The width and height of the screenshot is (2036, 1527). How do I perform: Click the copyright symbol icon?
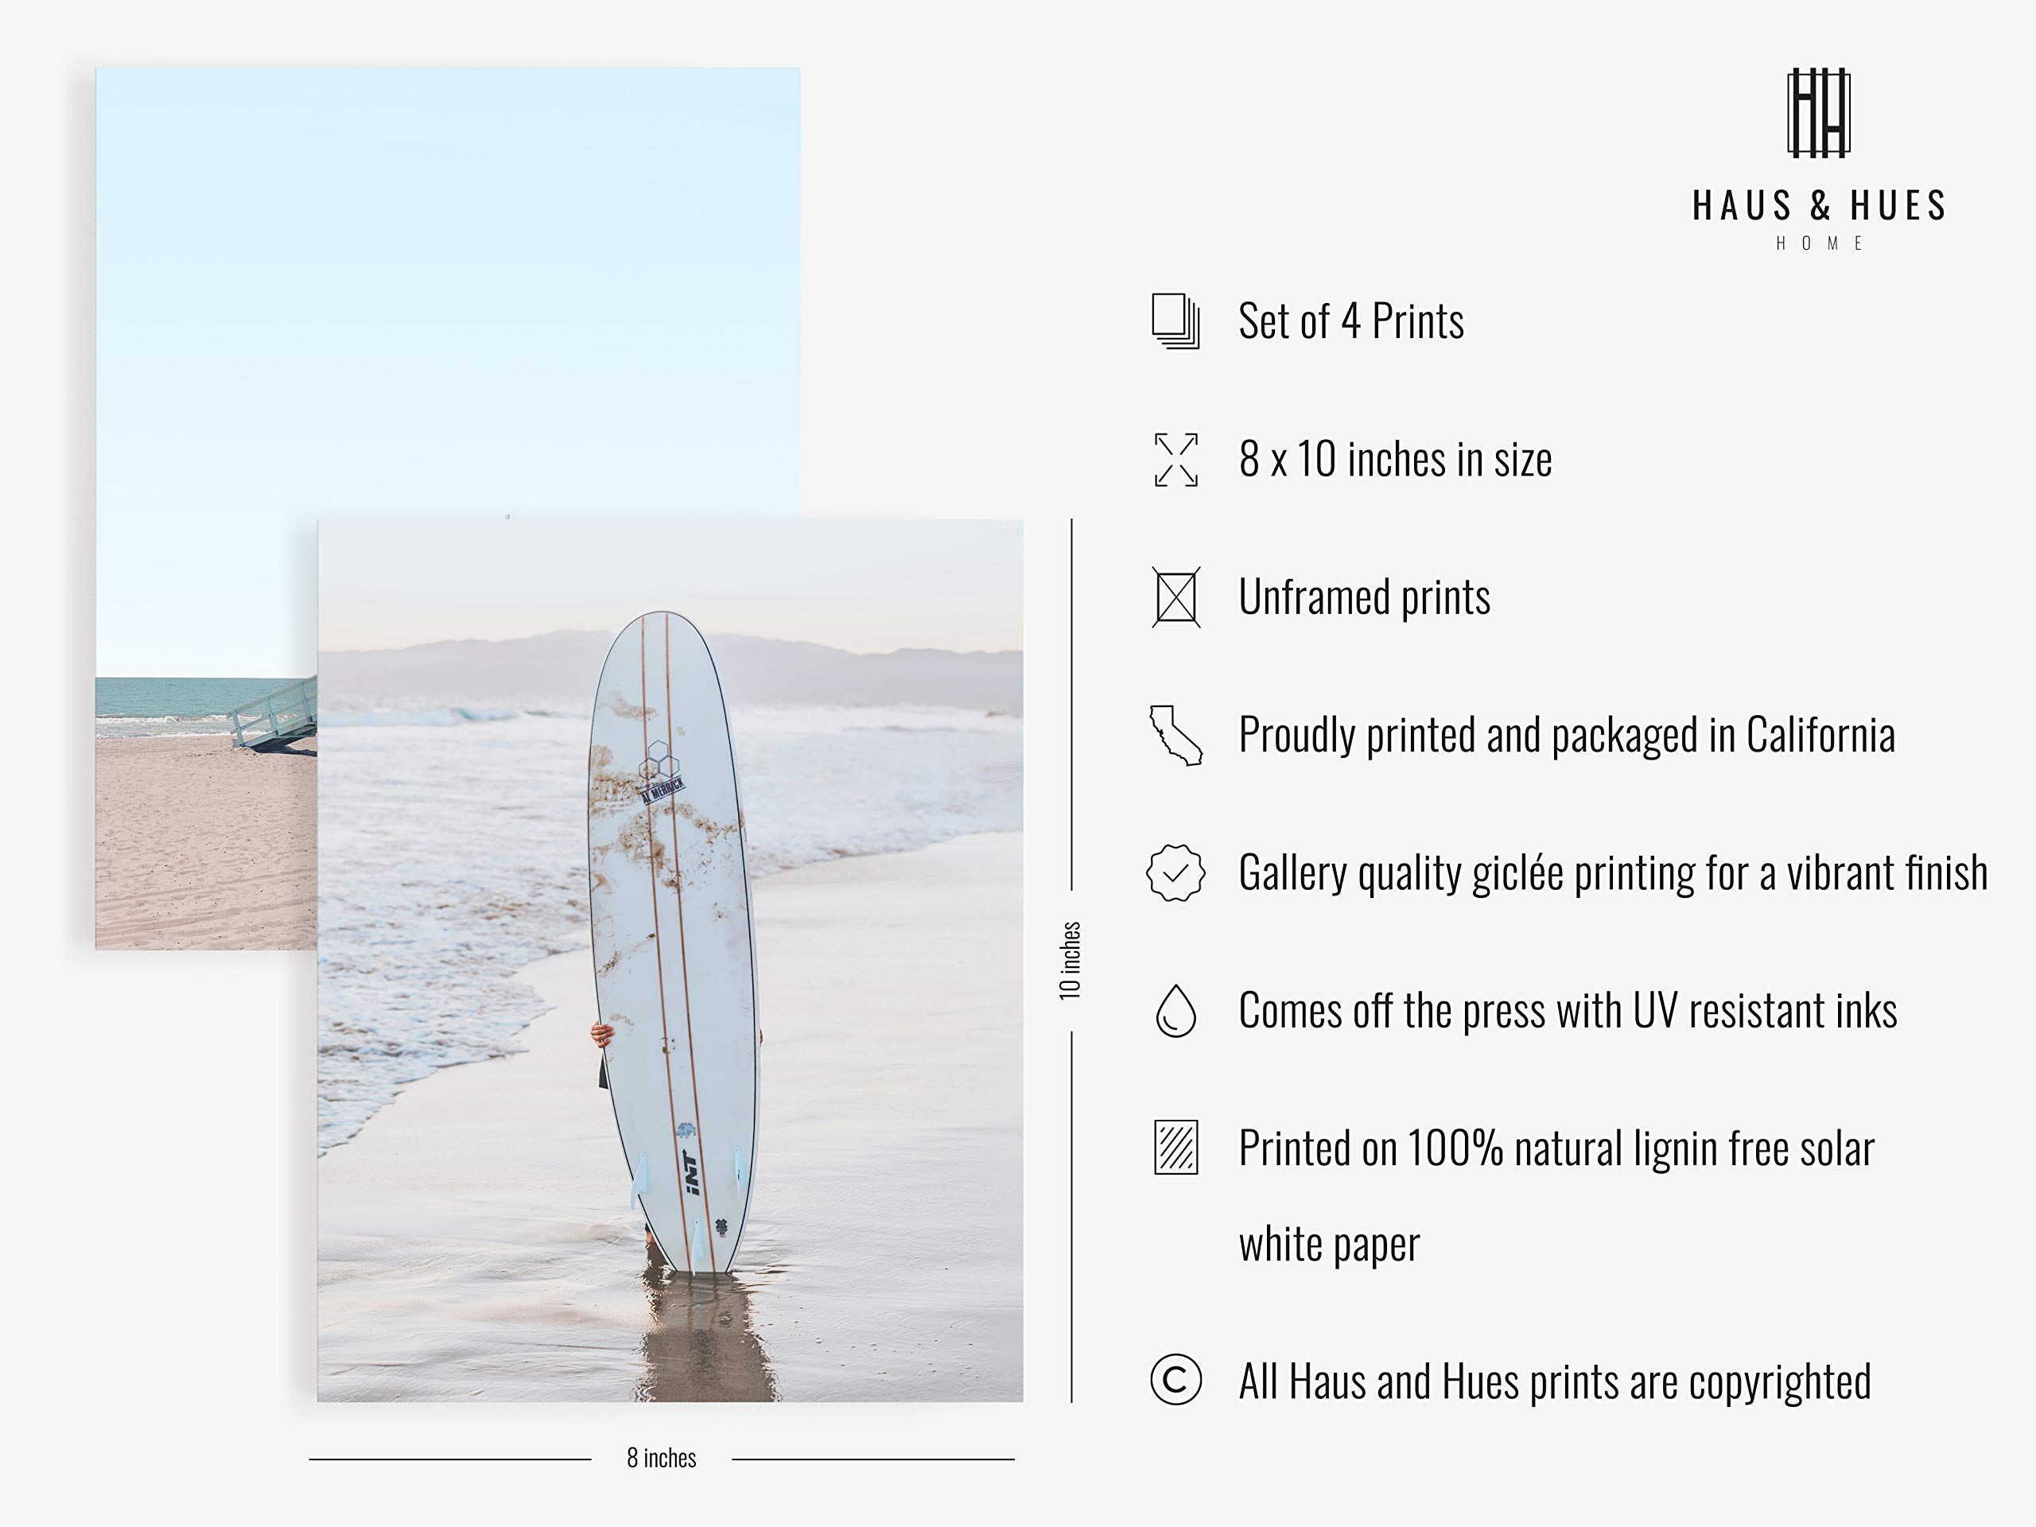[x=1175, y=1380]
